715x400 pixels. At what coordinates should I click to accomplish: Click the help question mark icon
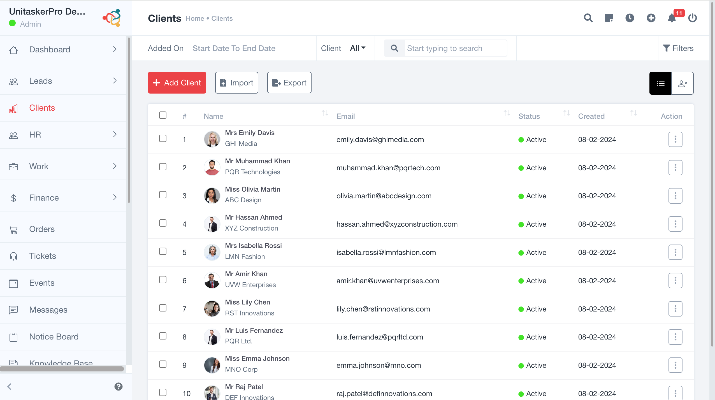tap(119, 387)
